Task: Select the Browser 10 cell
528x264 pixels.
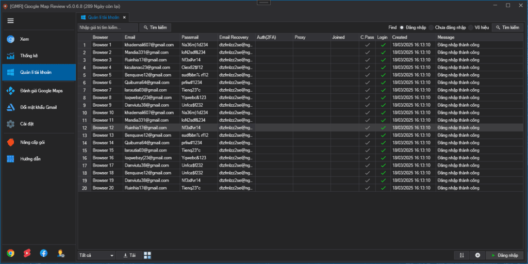Action: pos(107,112)
